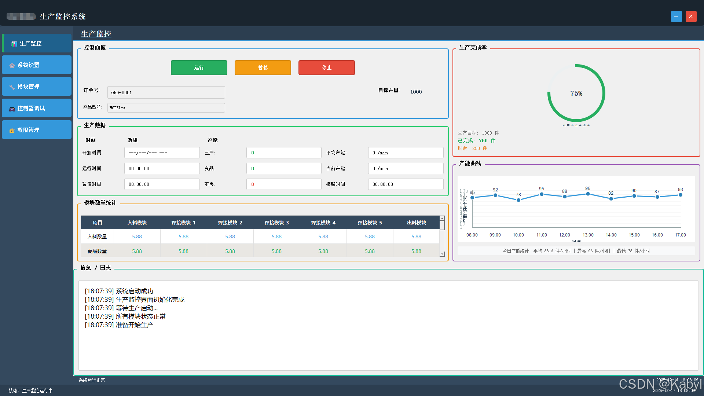Select the 焊接模块-3 column header
Image resolution: width=704 pixels, height=396 pixels.
pos(276,223)
